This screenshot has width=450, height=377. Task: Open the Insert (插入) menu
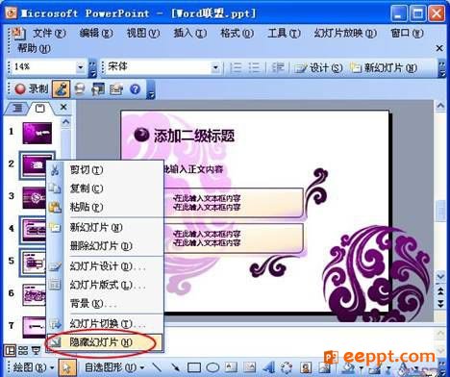pyautogui.click(x=189, y=33)
